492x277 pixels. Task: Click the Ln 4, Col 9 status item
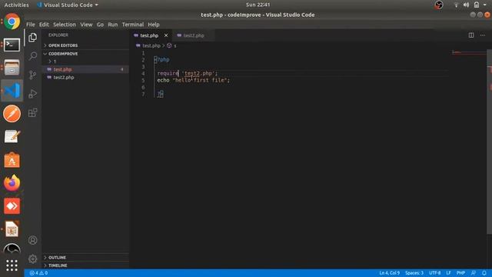390,273
